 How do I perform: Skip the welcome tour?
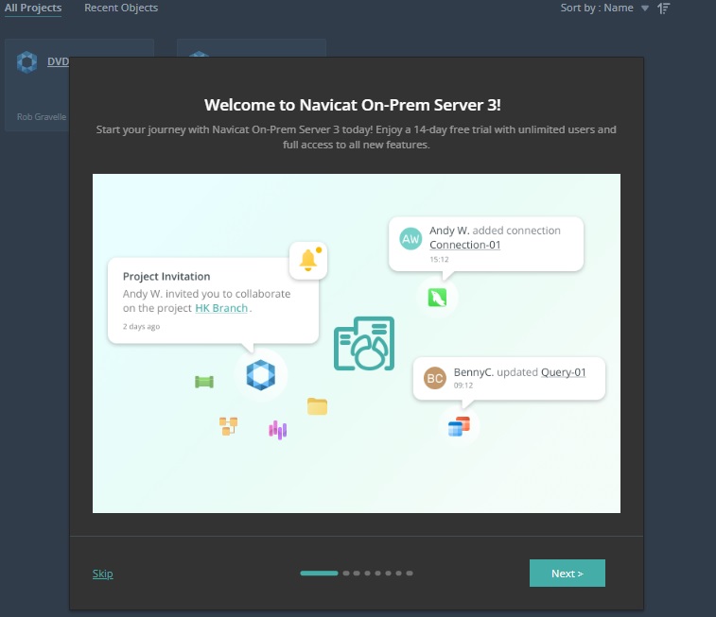click(x=102, y=574)
